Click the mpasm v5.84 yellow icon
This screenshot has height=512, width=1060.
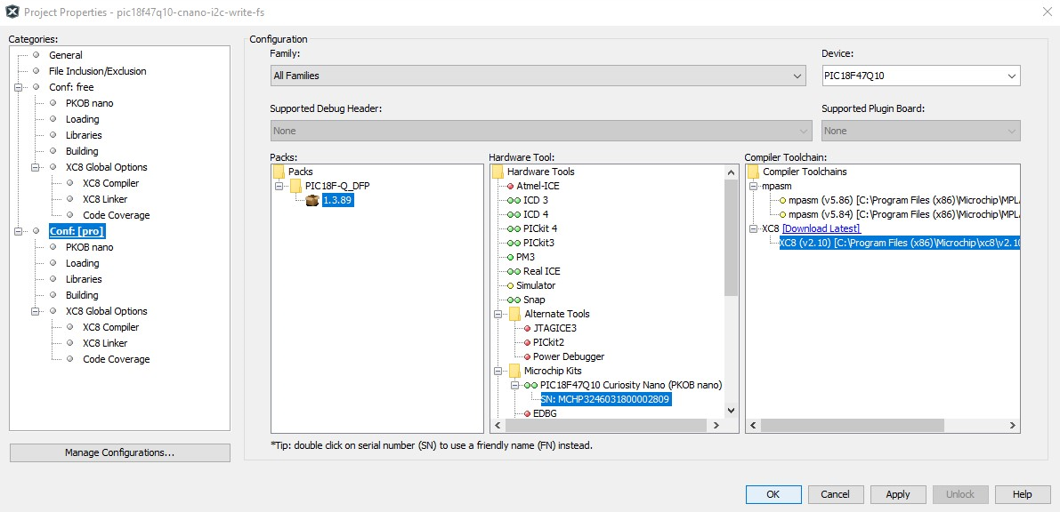tap(783, 215)
